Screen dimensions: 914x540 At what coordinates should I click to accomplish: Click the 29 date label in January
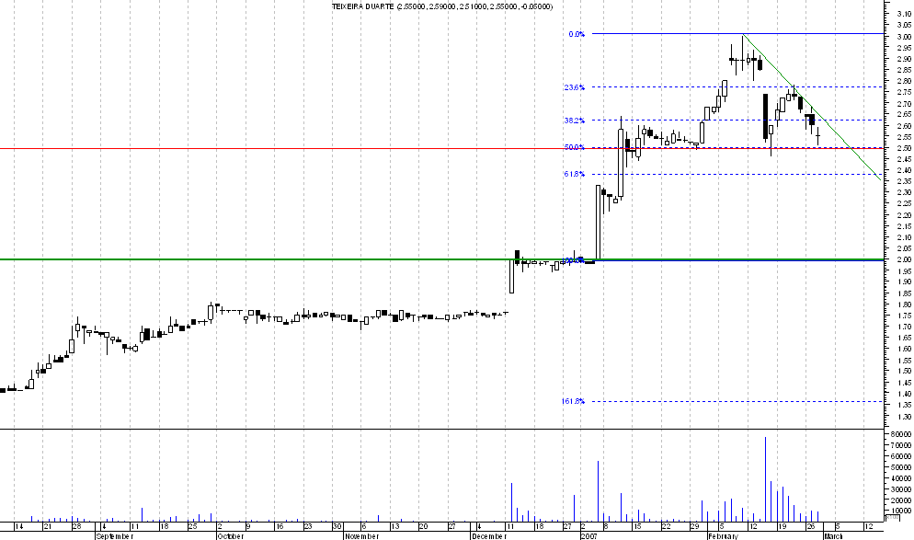click(x=694, y=526)
